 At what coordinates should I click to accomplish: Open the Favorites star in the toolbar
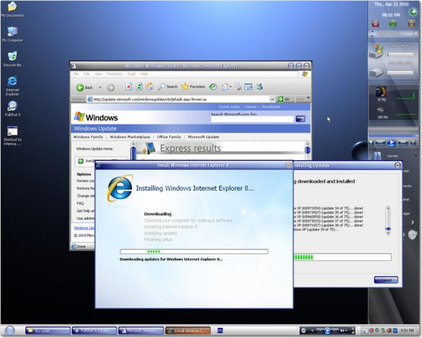pos(193,87)
